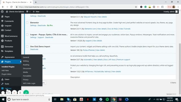Select Permalinks in Settings flyout
The image size is (181, 102).
(x=27, y=76)
